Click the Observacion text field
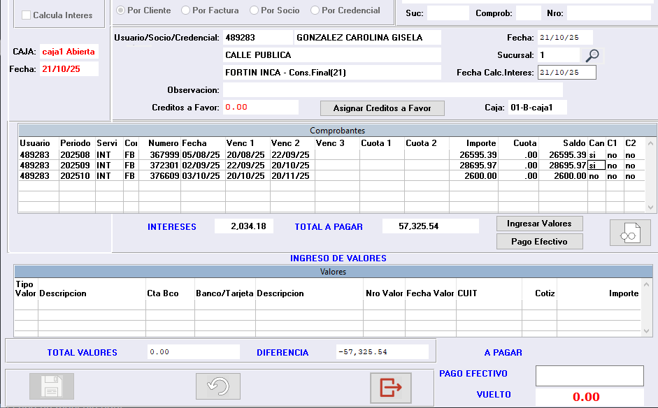 point(392,90)
